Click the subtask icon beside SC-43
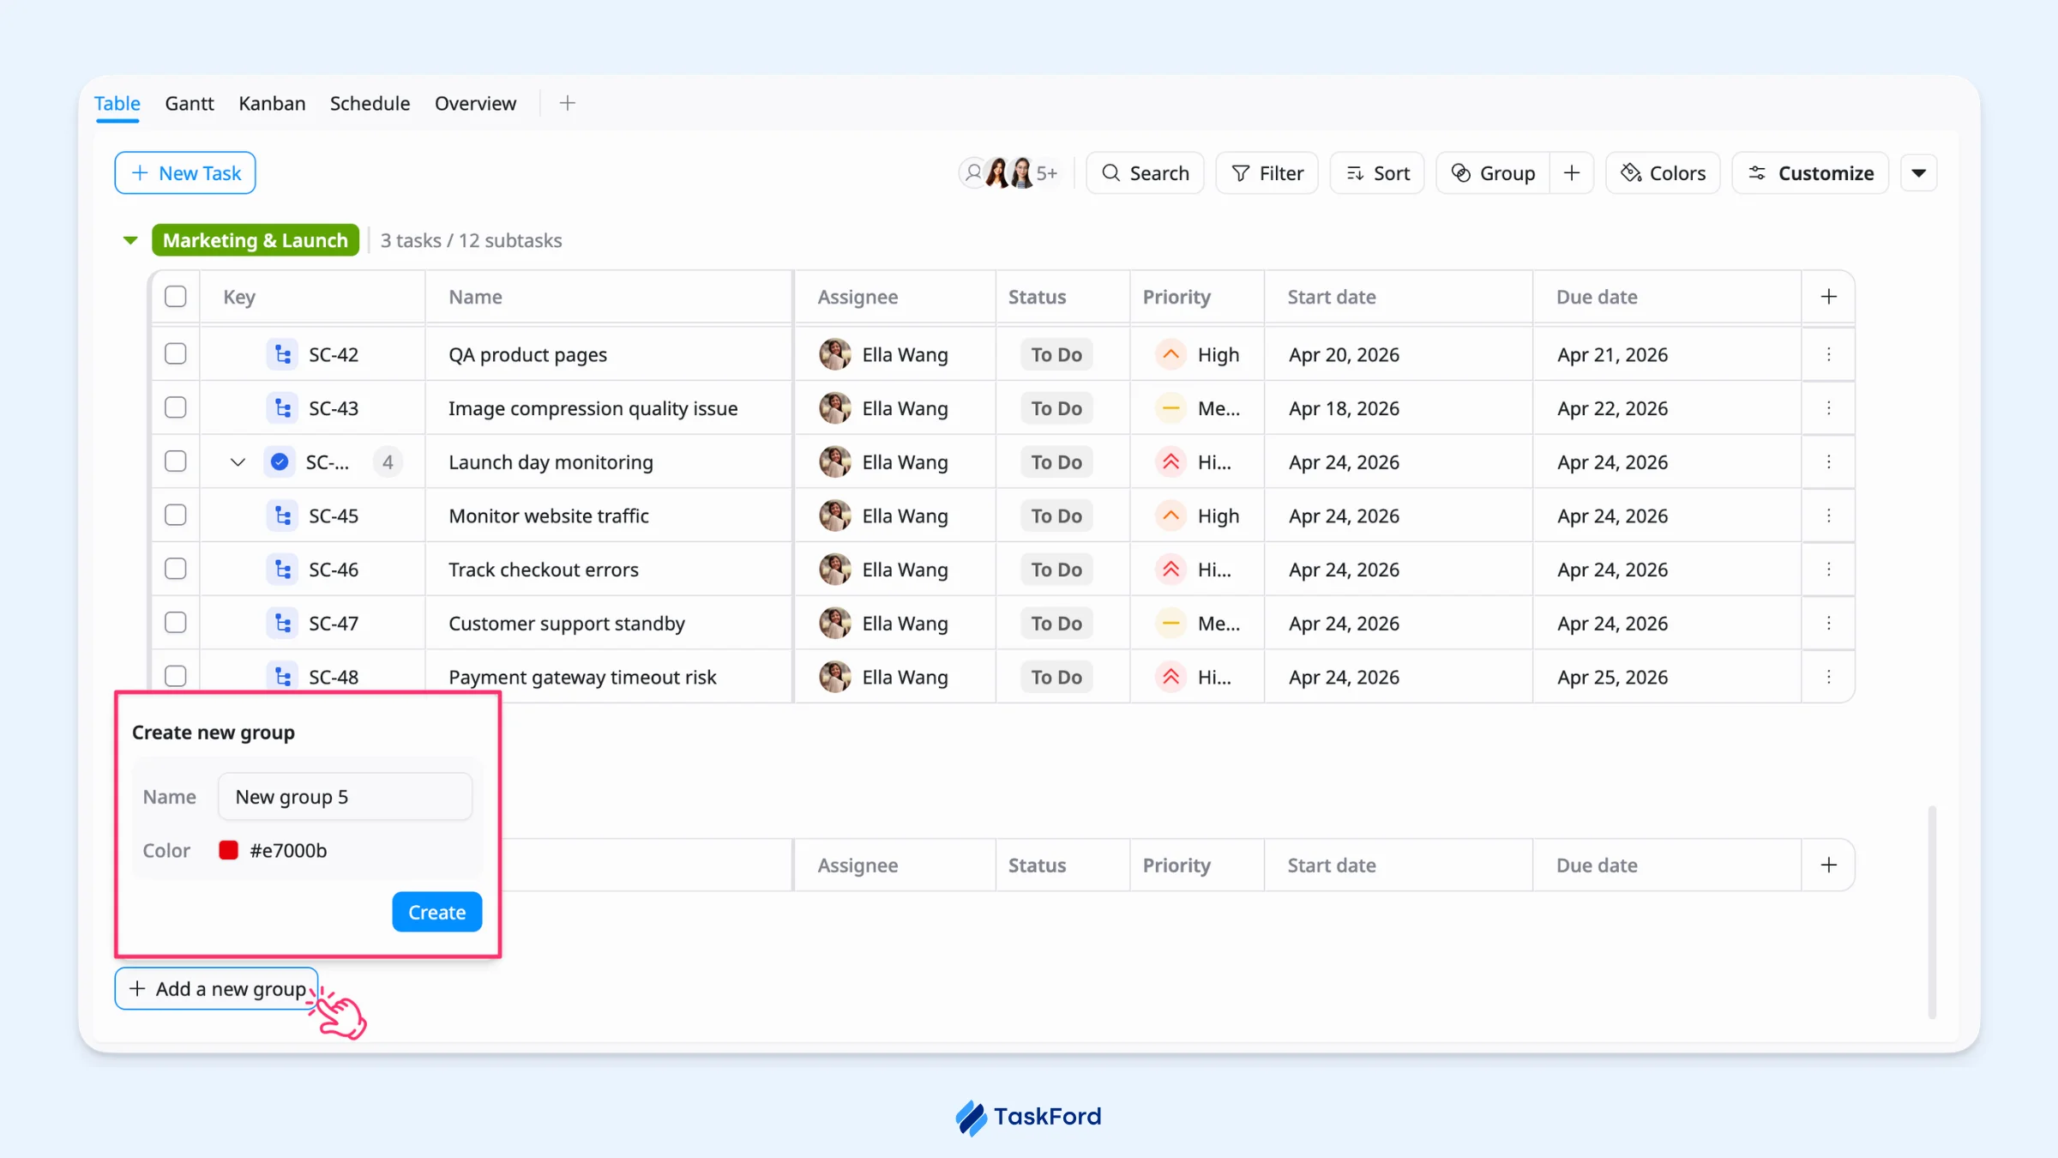Viewport: 2058px width, 1158px height. coord(282,408)
